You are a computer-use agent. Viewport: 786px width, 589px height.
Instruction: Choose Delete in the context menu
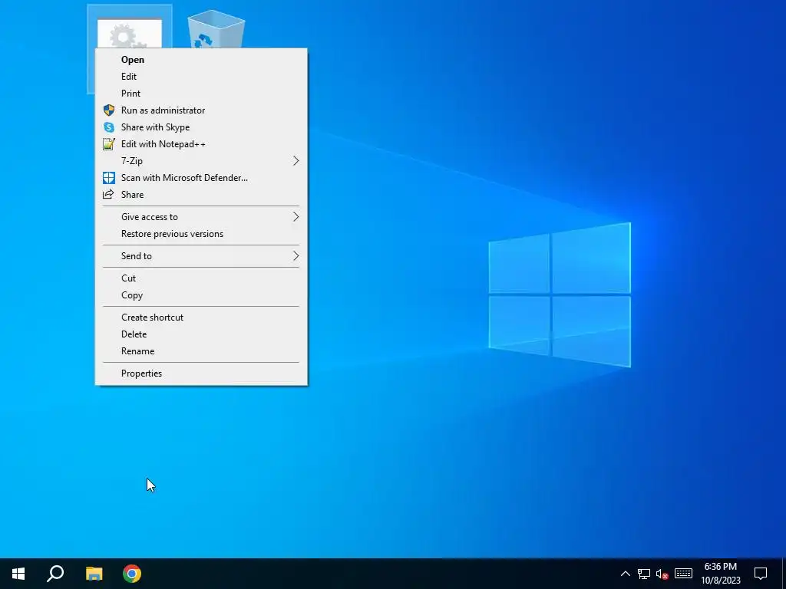click(x=201, y=334)
